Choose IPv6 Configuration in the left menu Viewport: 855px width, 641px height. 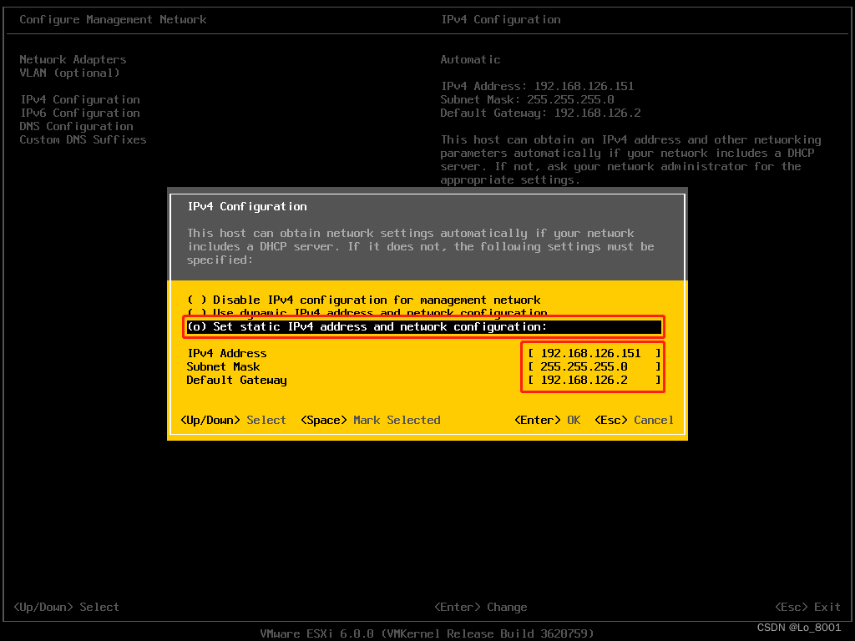(x=80, y=113)
